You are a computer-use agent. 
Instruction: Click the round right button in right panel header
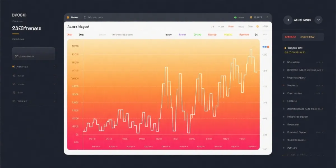tap(318, 20)
